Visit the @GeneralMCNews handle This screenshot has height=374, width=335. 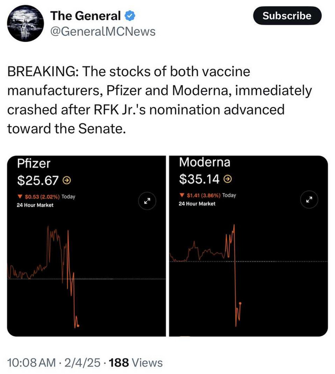click(103, 32)
